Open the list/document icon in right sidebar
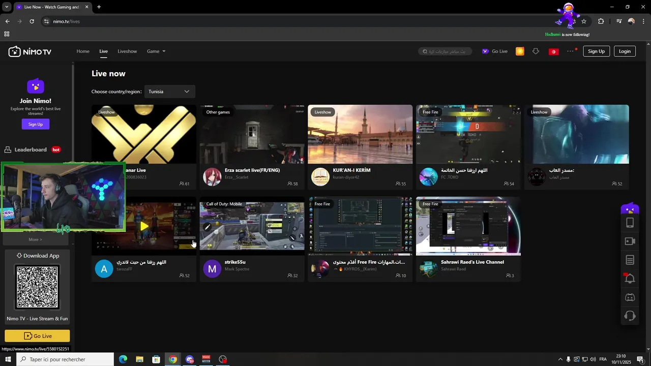 coord(630,260)
